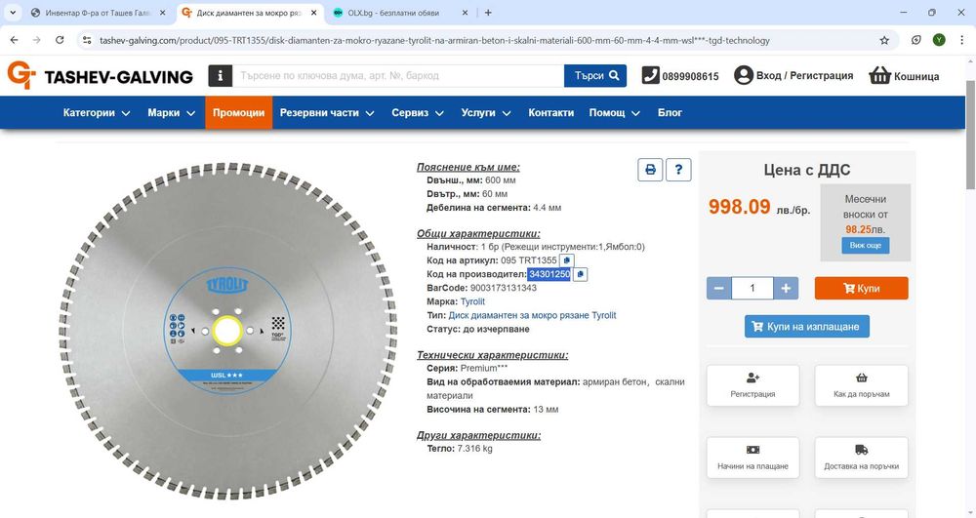Click price 998.09 text
This screenshot has width=976, height=518.
tap(740, 207)
